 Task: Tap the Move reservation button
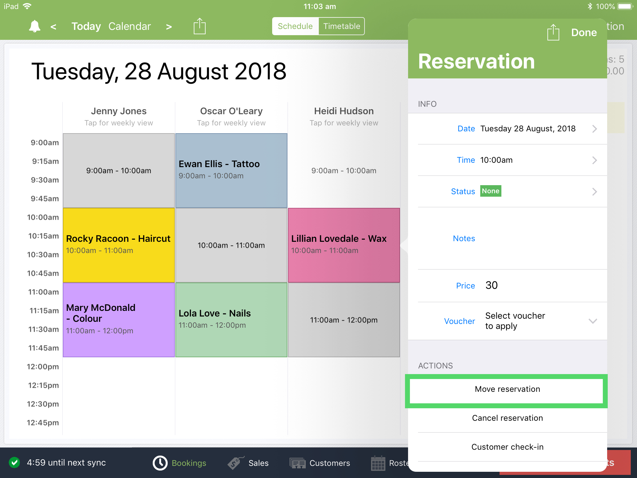[x=507, y=389]
